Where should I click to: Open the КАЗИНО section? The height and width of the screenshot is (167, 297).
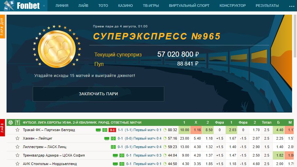tap(125, 6)
